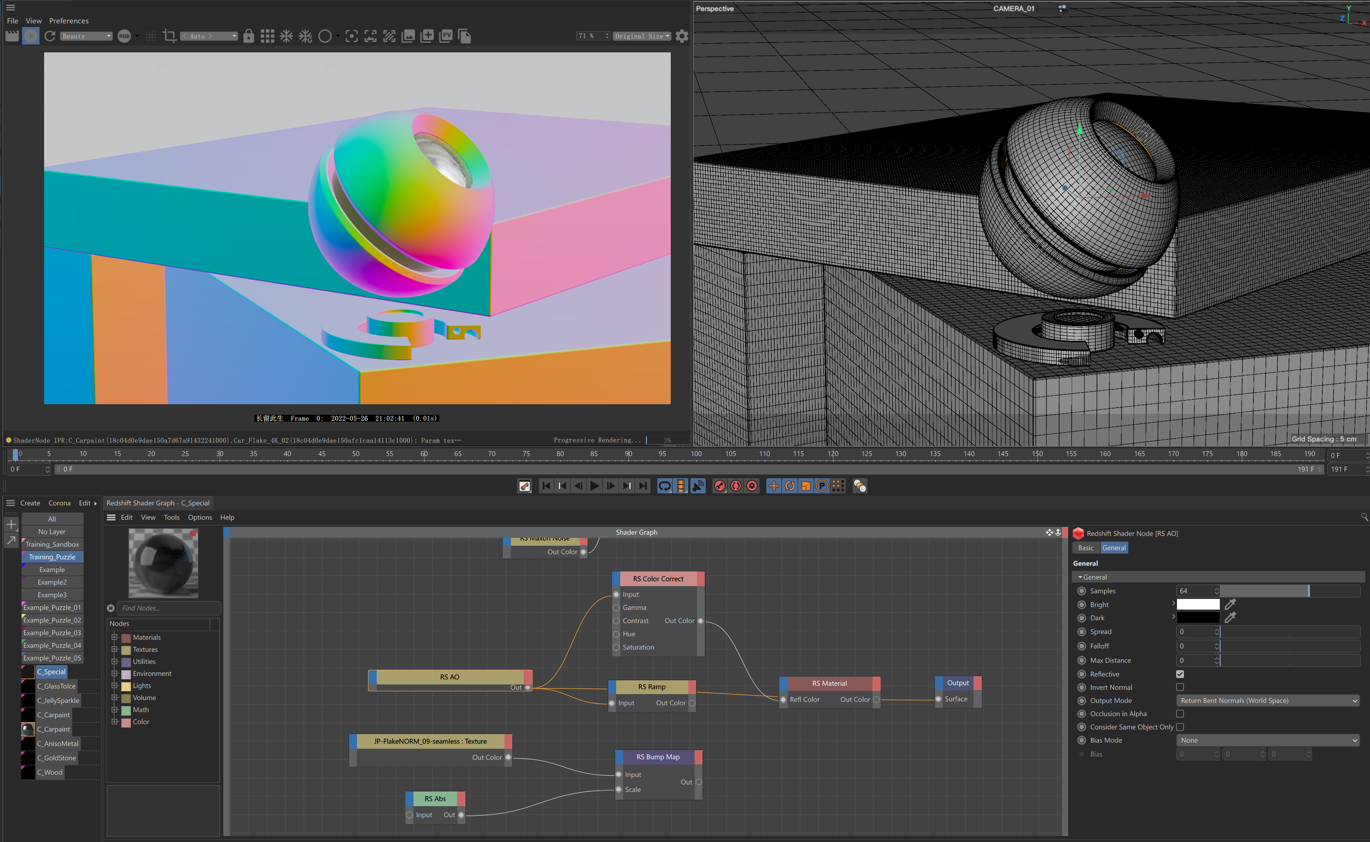Viewport: 1370px width, 842px height.
Task: Open the Original Size dropdown
Action: [x=642, y=36]
